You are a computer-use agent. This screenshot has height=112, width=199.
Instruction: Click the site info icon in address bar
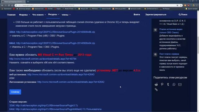point(16,6)
